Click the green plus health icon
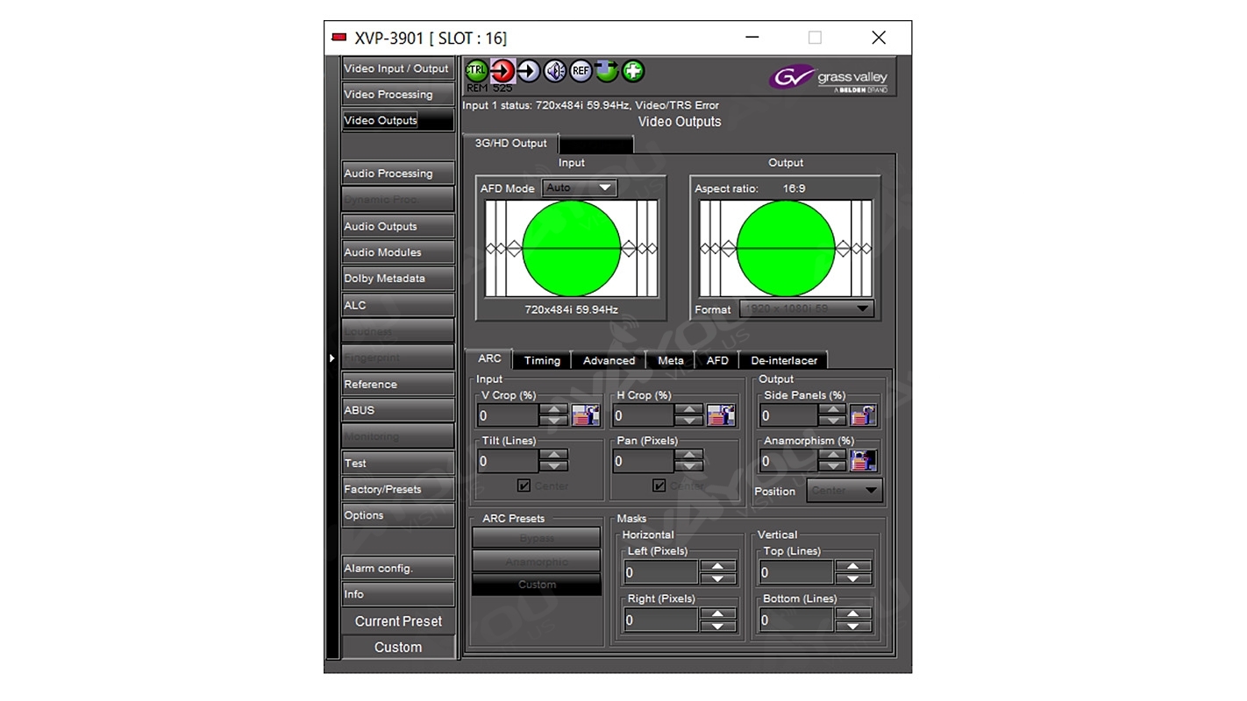The image size is (1247, 701). [633, 71]
